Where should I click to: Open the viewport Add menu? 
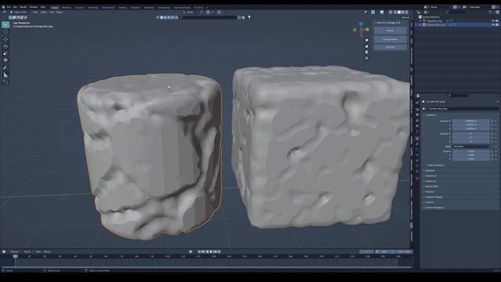(x=52, y=13)
